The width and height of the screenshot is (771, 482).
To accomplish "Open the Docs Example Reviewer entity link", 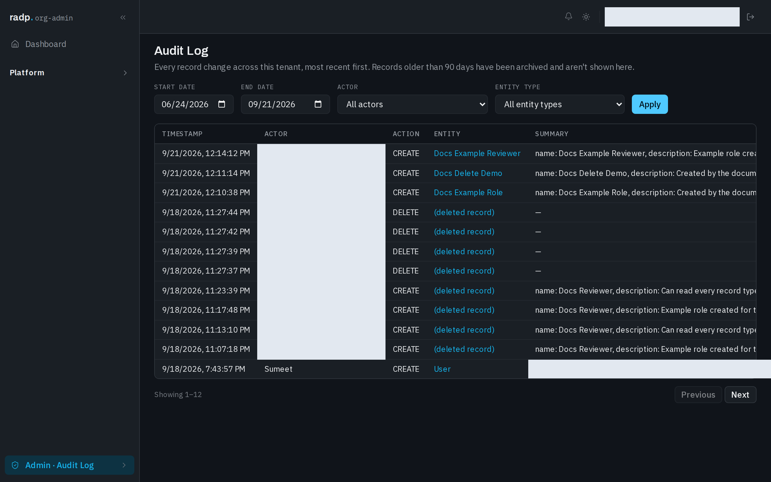I will [477, 153].
